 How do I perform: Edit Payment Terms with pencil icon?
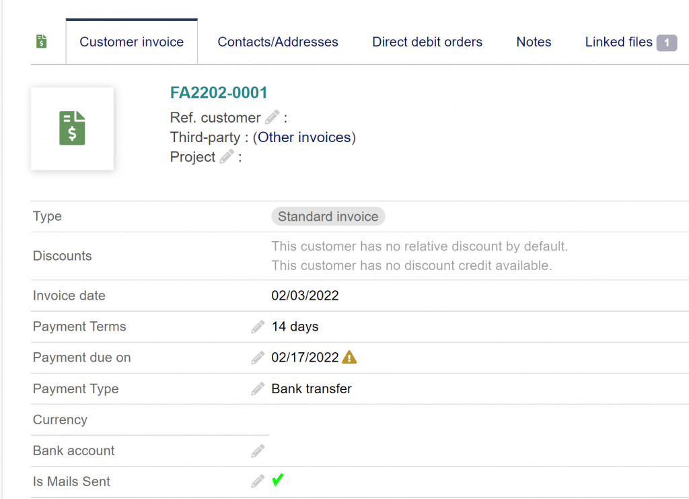[x=258, y=327]
